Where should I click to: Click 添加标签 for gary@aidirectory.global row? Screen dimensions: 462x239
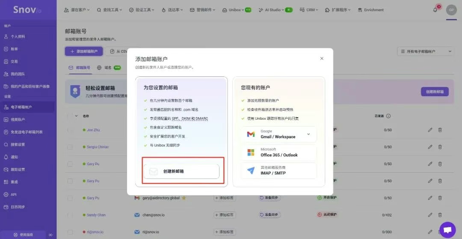[x=225, y=198]
